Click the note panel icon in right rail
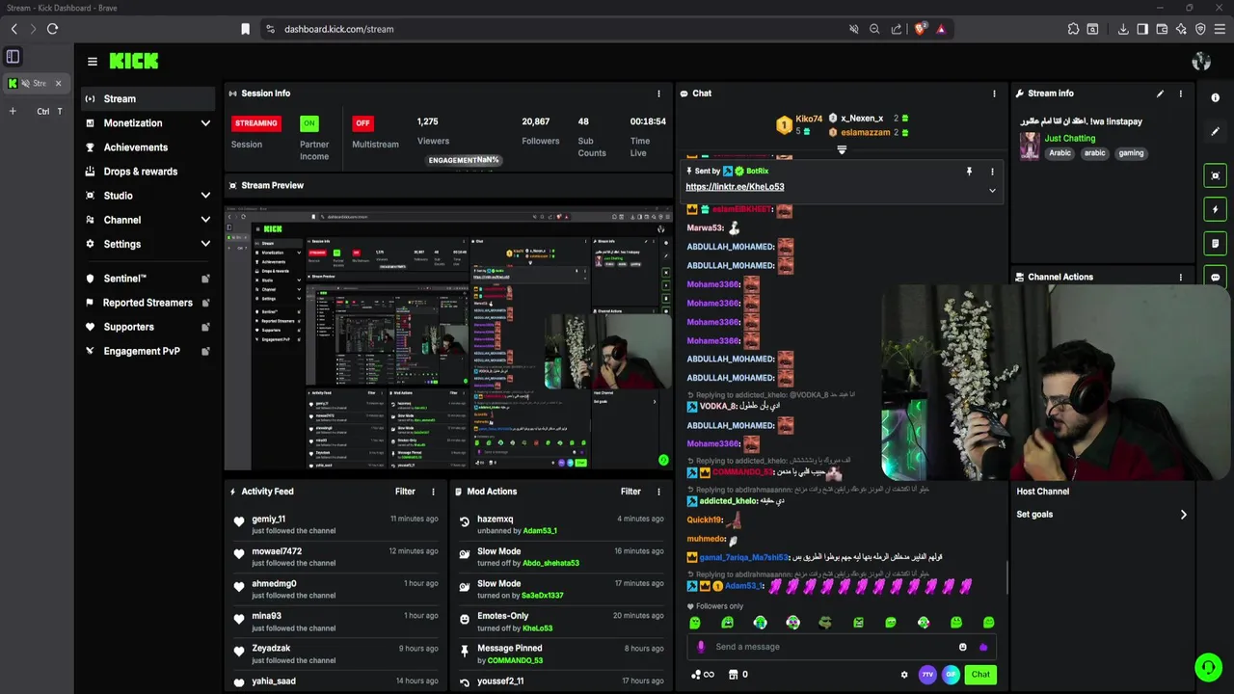The image size is (1234, 694). coord(1216,243)
